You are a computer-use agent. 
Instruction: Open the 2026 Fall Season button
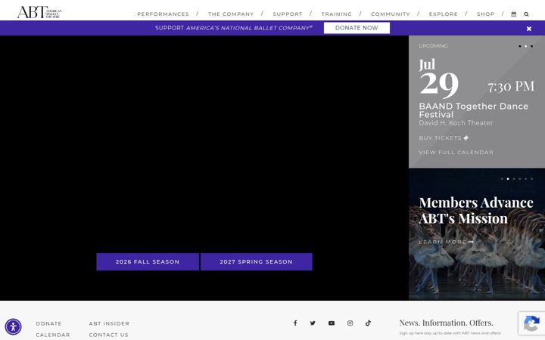148,261
